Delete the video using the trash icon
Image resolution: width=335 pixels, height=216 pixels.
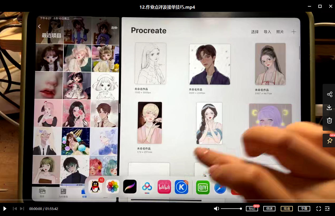[329, 120]
